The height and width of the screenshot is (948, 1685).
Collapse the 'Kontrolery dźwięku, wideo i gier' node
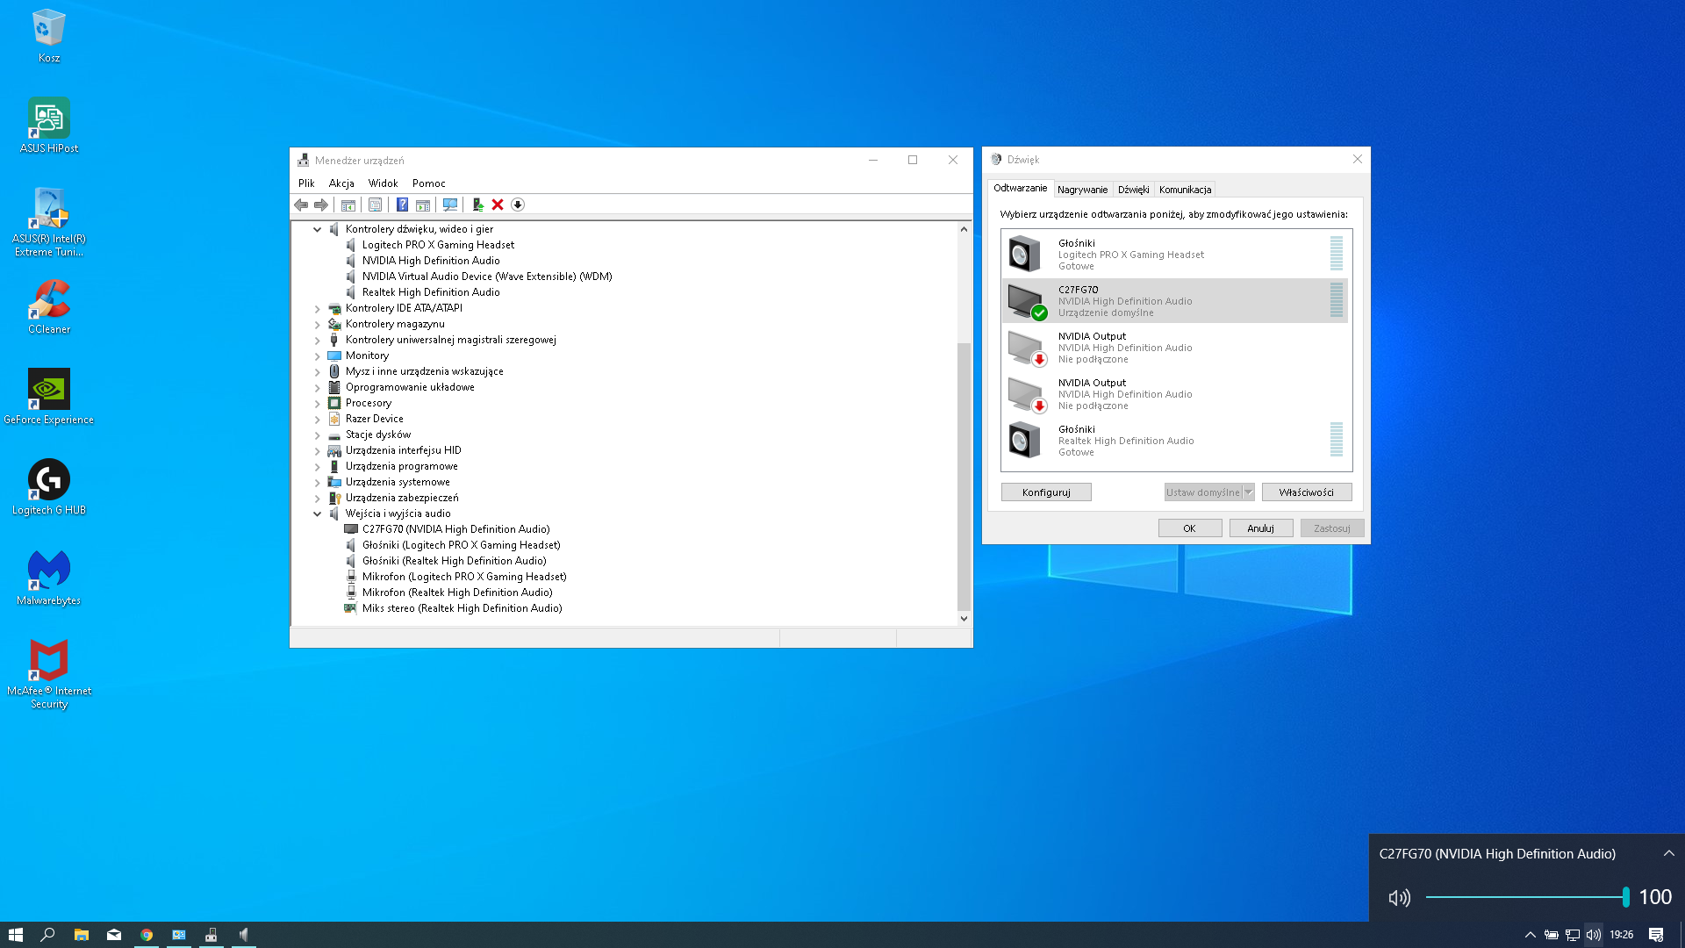tap(317, 229)
